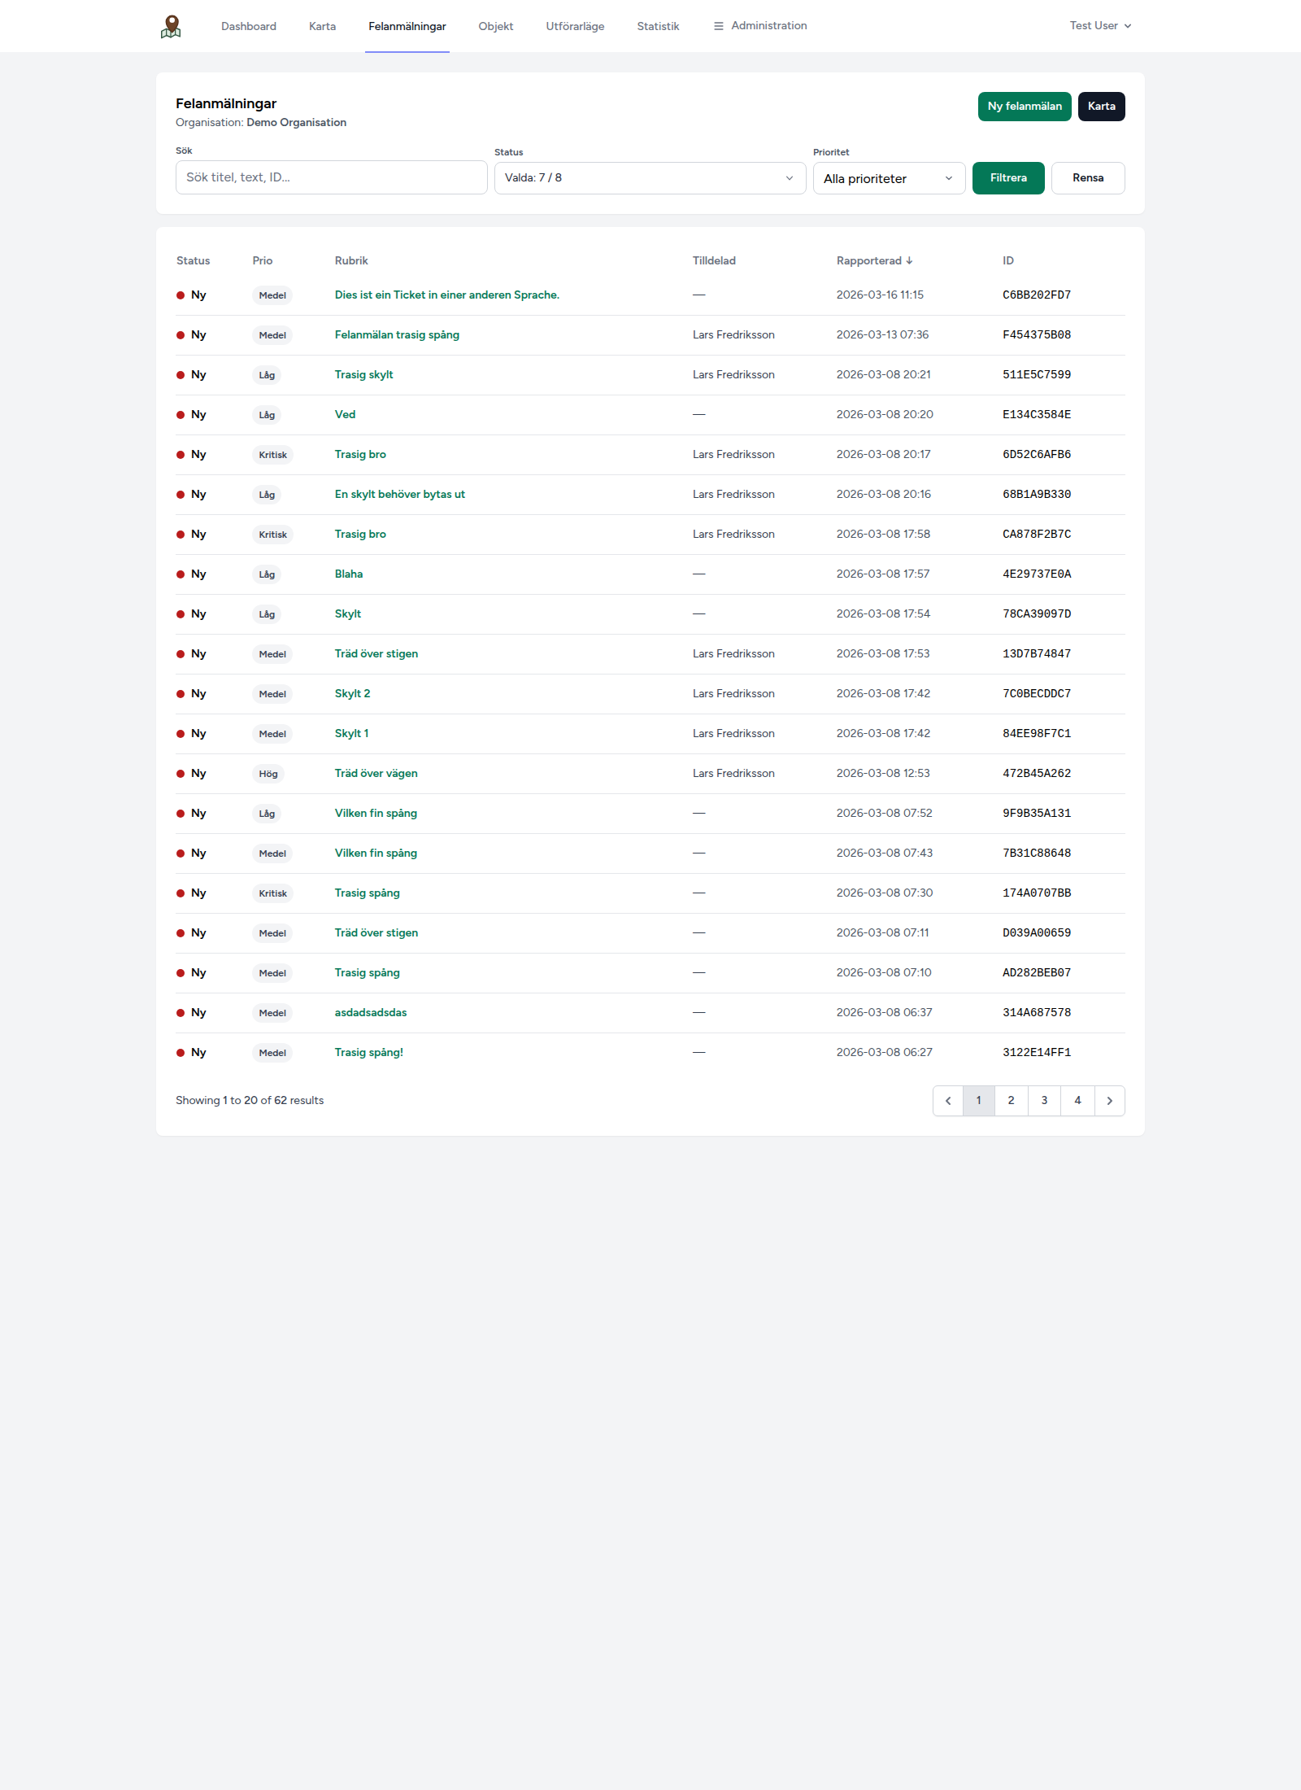Open the Alla prioriteter dropdown
Image resolution: width=1301 pixels, height=1790 pixels.
coord(889,178)
